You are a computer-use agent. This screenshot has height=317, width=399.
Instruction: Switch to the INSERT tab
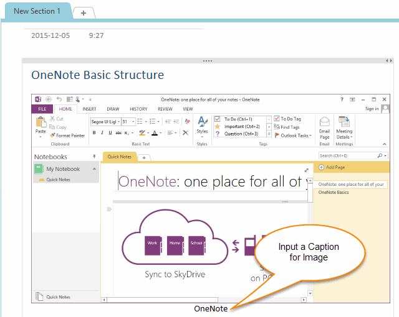[x=89, y=109]
